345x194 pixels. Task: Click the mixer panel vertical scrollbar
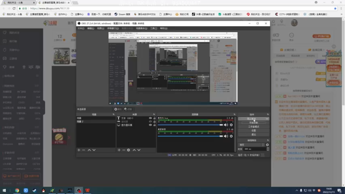click(235, 134)
